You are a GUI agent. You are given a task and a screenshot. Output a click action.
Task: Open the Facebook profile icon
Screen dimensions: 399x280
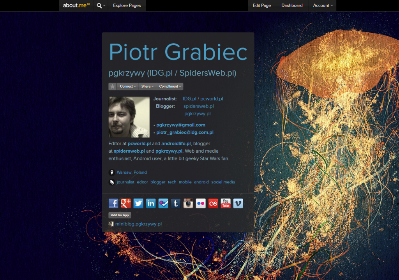point(113,203)
